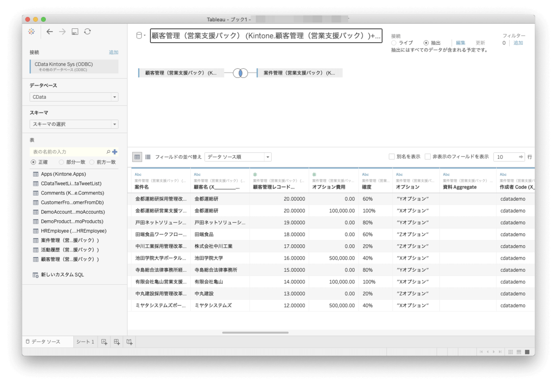Click the 作成者 Code column header
The height and width of the screenshot is (385, 557).
(x=515, y=181)
